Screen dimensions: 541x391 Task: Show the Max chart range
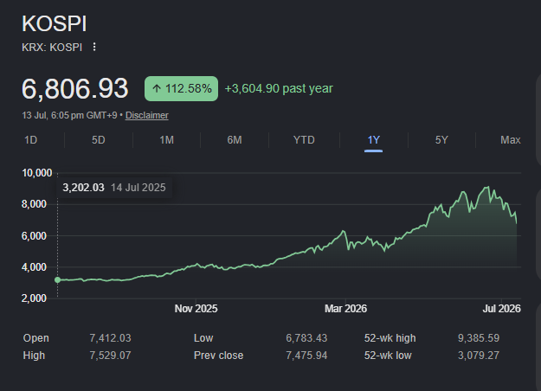click(511, 140)
